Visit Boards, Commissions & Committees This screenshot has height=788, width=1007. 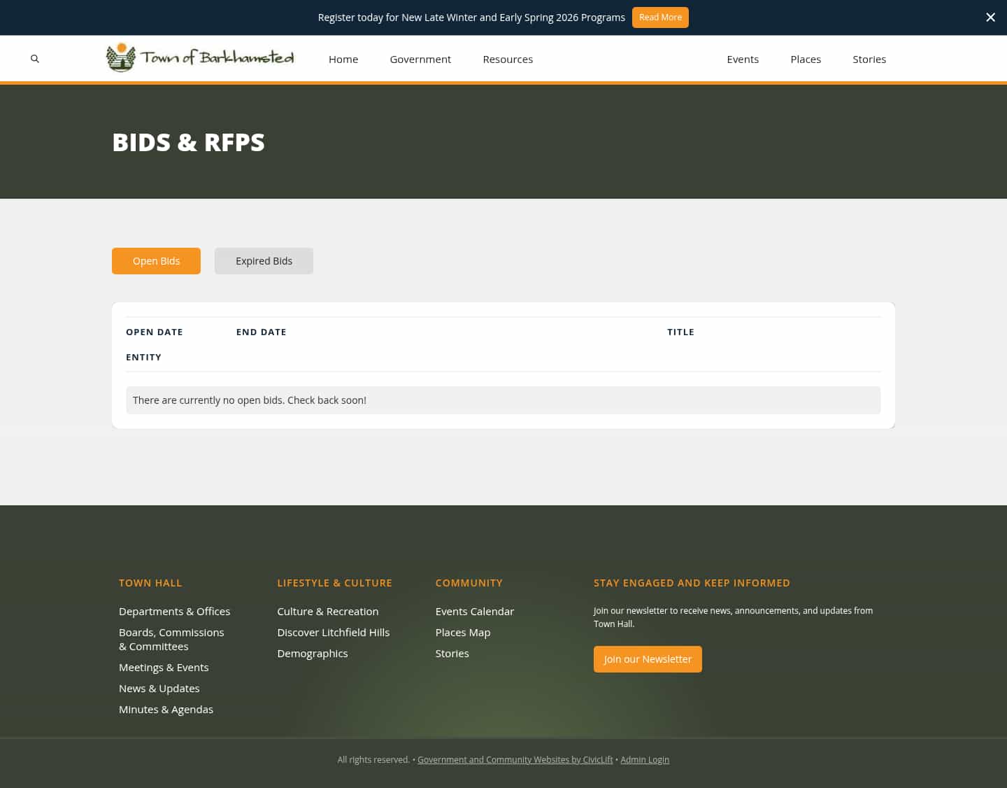coord(171,639)
